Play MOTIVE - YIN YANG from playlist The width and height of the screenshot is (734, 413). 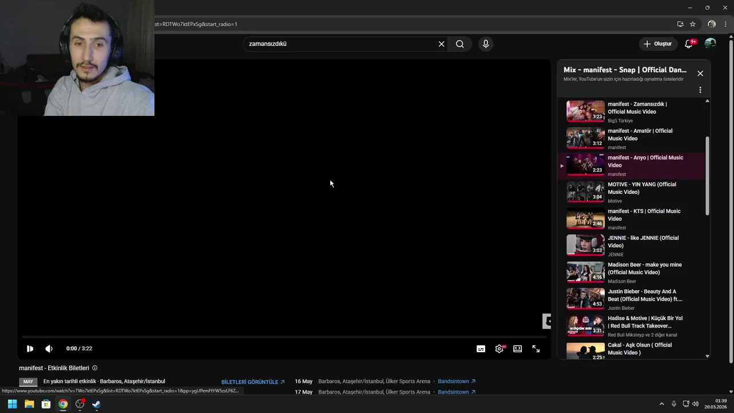631,192
